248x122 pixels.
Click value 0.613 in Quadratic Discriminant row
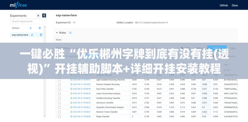[134, 108]
